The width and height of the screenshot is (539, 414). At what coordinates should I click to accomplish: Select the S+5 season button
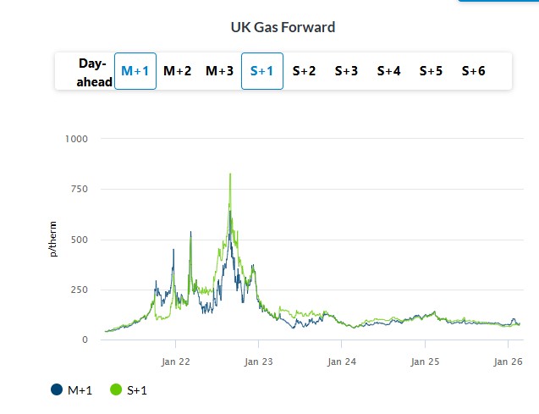(x=431, y=71)
